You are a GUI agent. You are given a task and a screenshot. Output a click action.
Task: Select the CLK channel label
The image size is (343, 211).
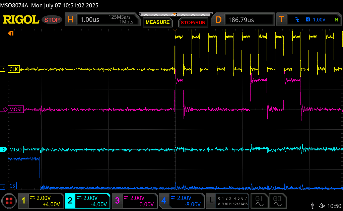(13, 69)
